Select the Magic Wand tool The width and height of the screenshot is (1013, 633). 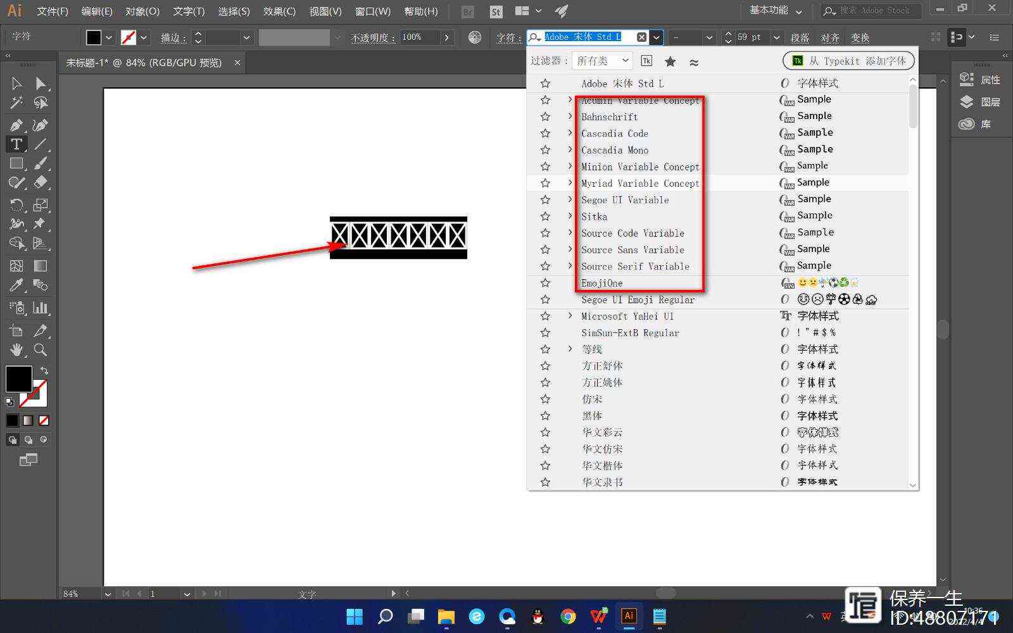click(16, 103)
